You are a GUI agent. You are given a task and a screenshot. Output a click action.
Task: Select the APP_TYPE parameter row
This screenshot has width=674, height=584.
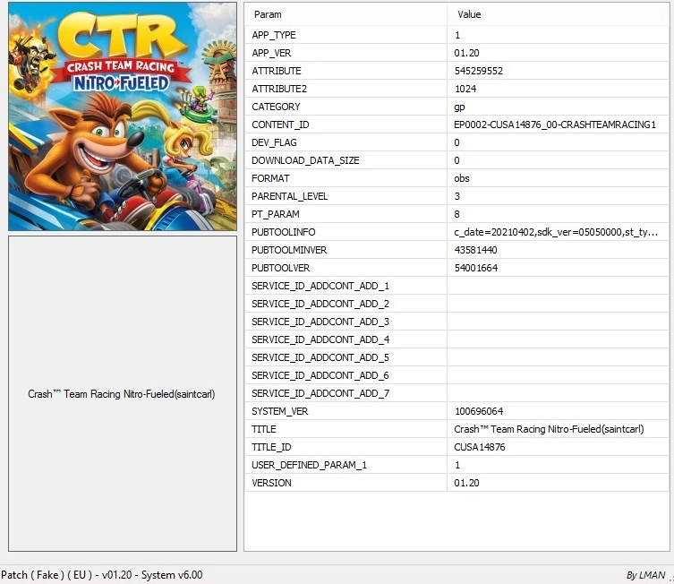pyautogui.click(x=274, y=35)
